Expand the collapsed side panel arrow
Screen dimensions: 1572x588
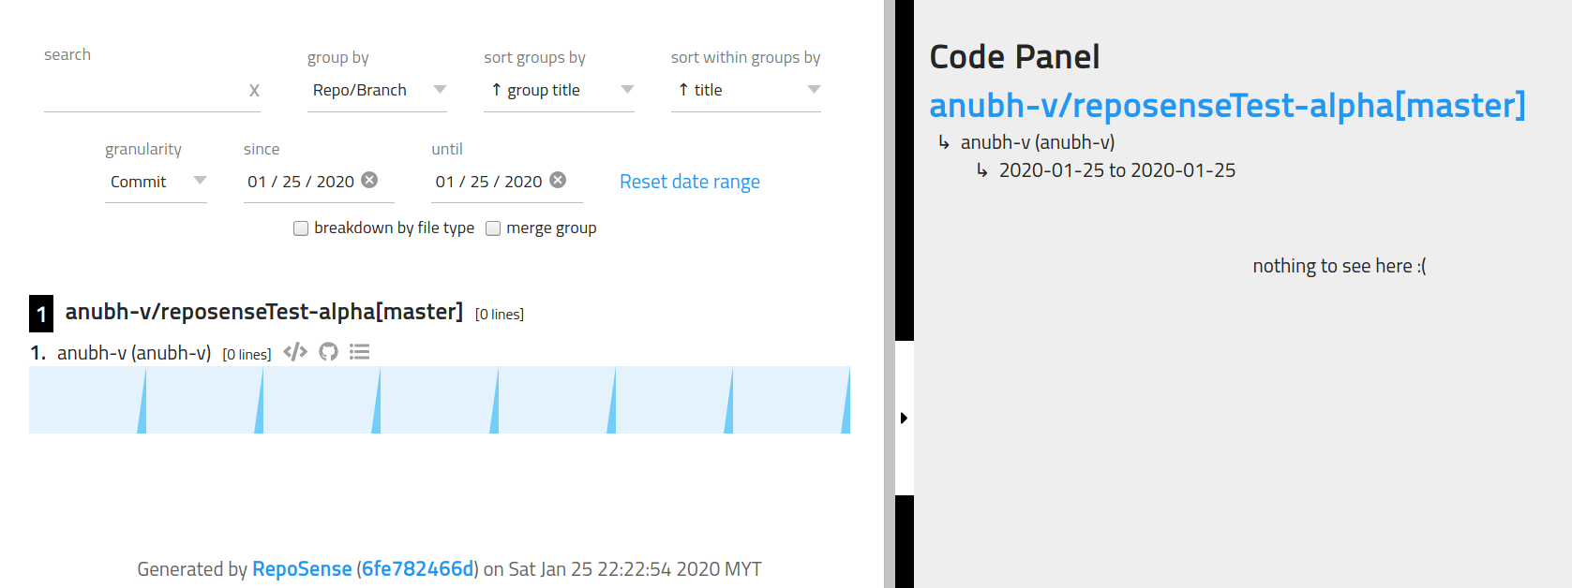[903, 418]
